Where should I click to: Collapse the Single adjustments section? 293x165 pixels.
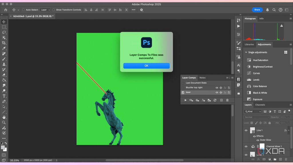point(246,52)
